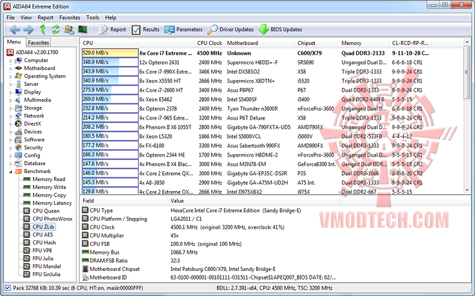Viewport: 475px width, 296px height.
Task: Open CPU Queen benchmark
Action: coord(46,211)
